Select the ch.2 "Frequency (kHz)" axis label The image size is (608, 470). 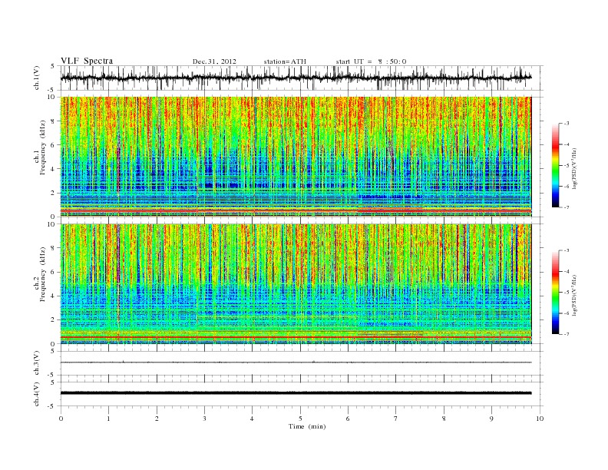pos(43,274)
